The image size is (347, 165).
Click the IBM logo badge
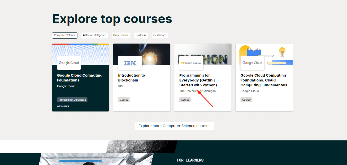point(130,63)
